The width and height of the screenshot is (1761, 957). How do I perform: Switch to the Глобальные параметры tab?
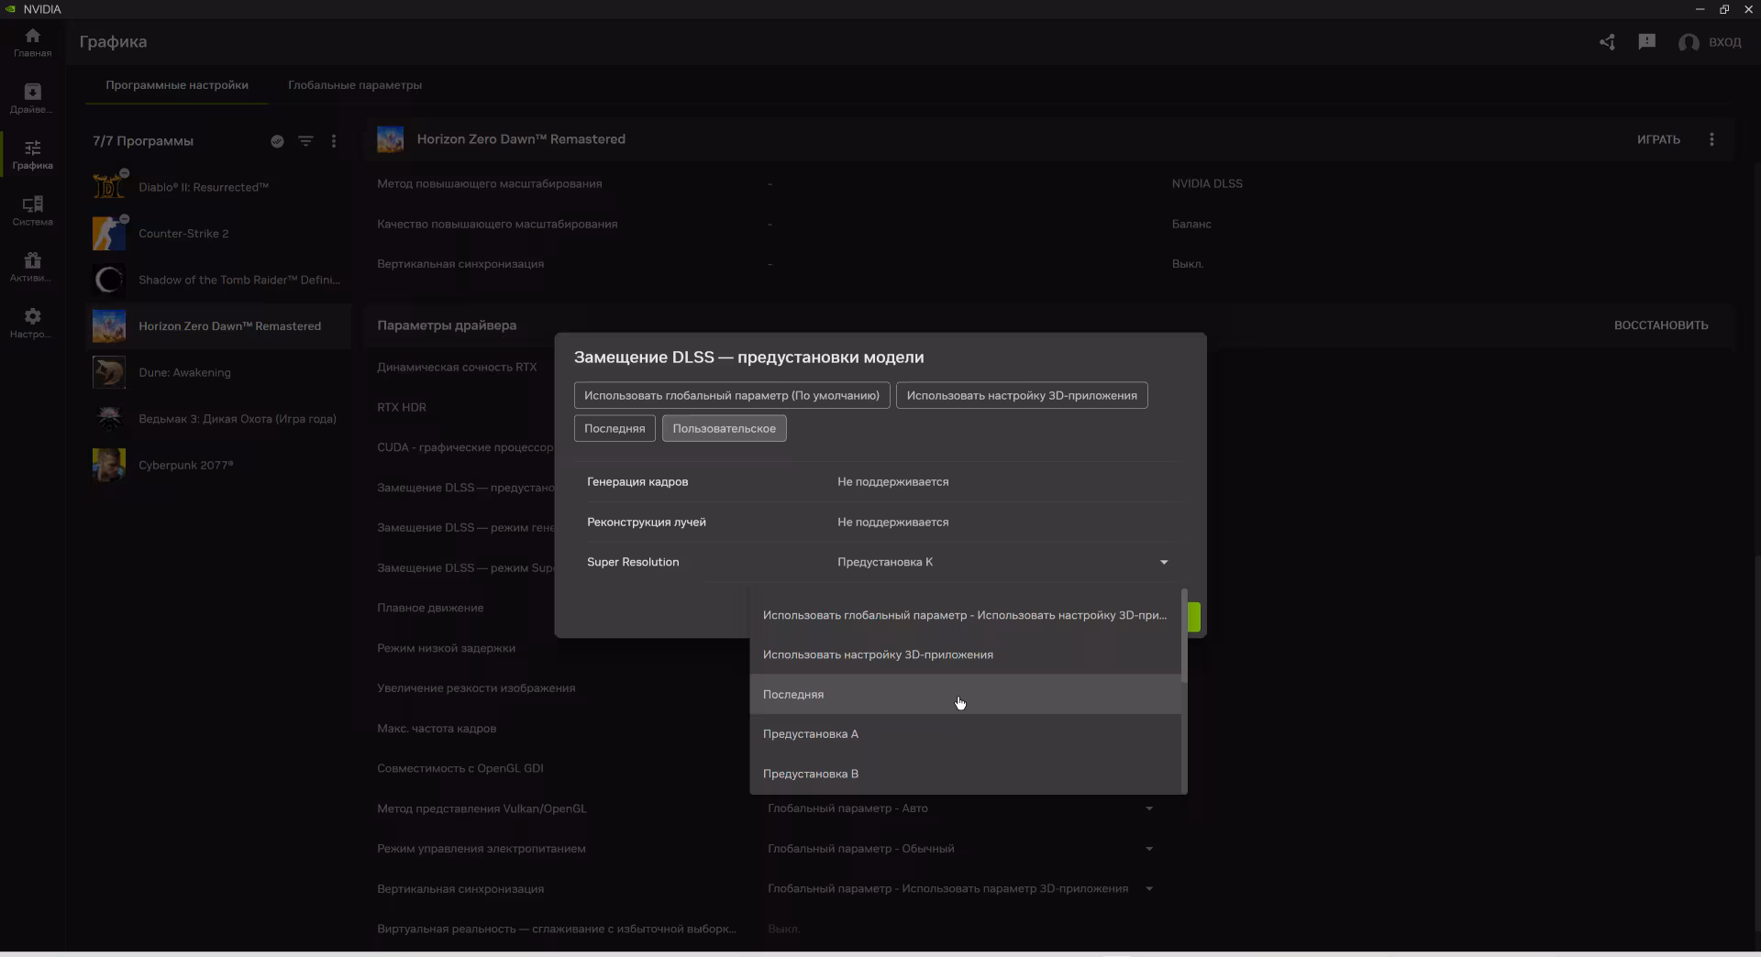354,84
